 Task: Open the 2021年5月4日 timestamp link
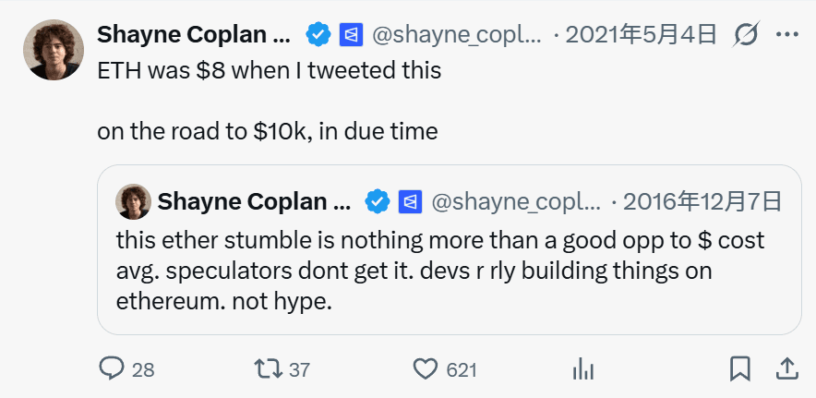click(641, 36)
